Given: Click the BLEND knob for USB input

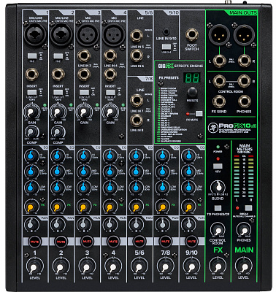Looking at the screenshot, I should pyautogui.click(x=218, y=187).
